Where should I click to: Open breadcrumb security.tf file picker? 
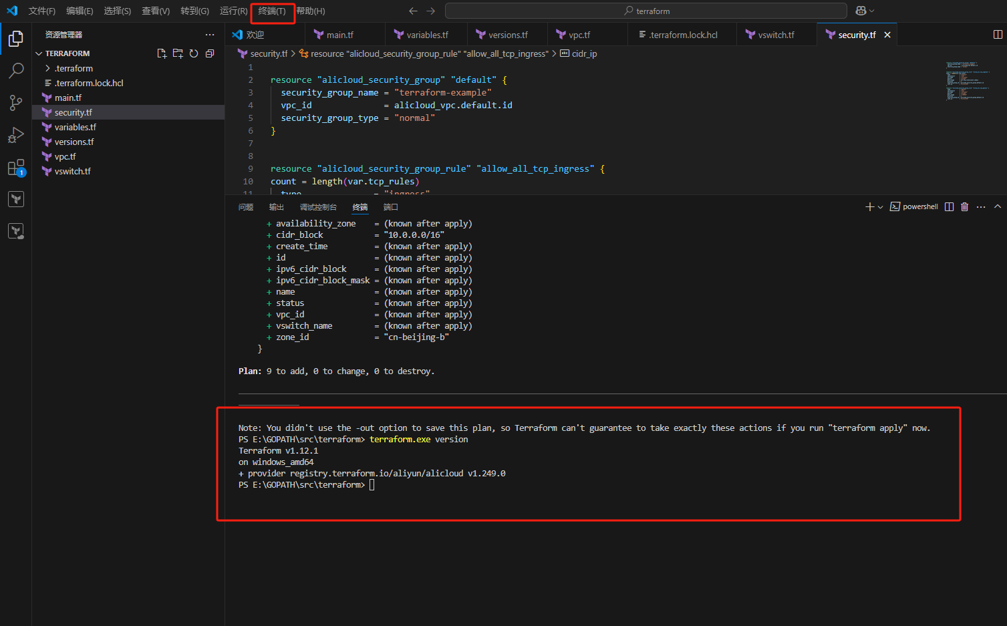[x=263, y=53]
